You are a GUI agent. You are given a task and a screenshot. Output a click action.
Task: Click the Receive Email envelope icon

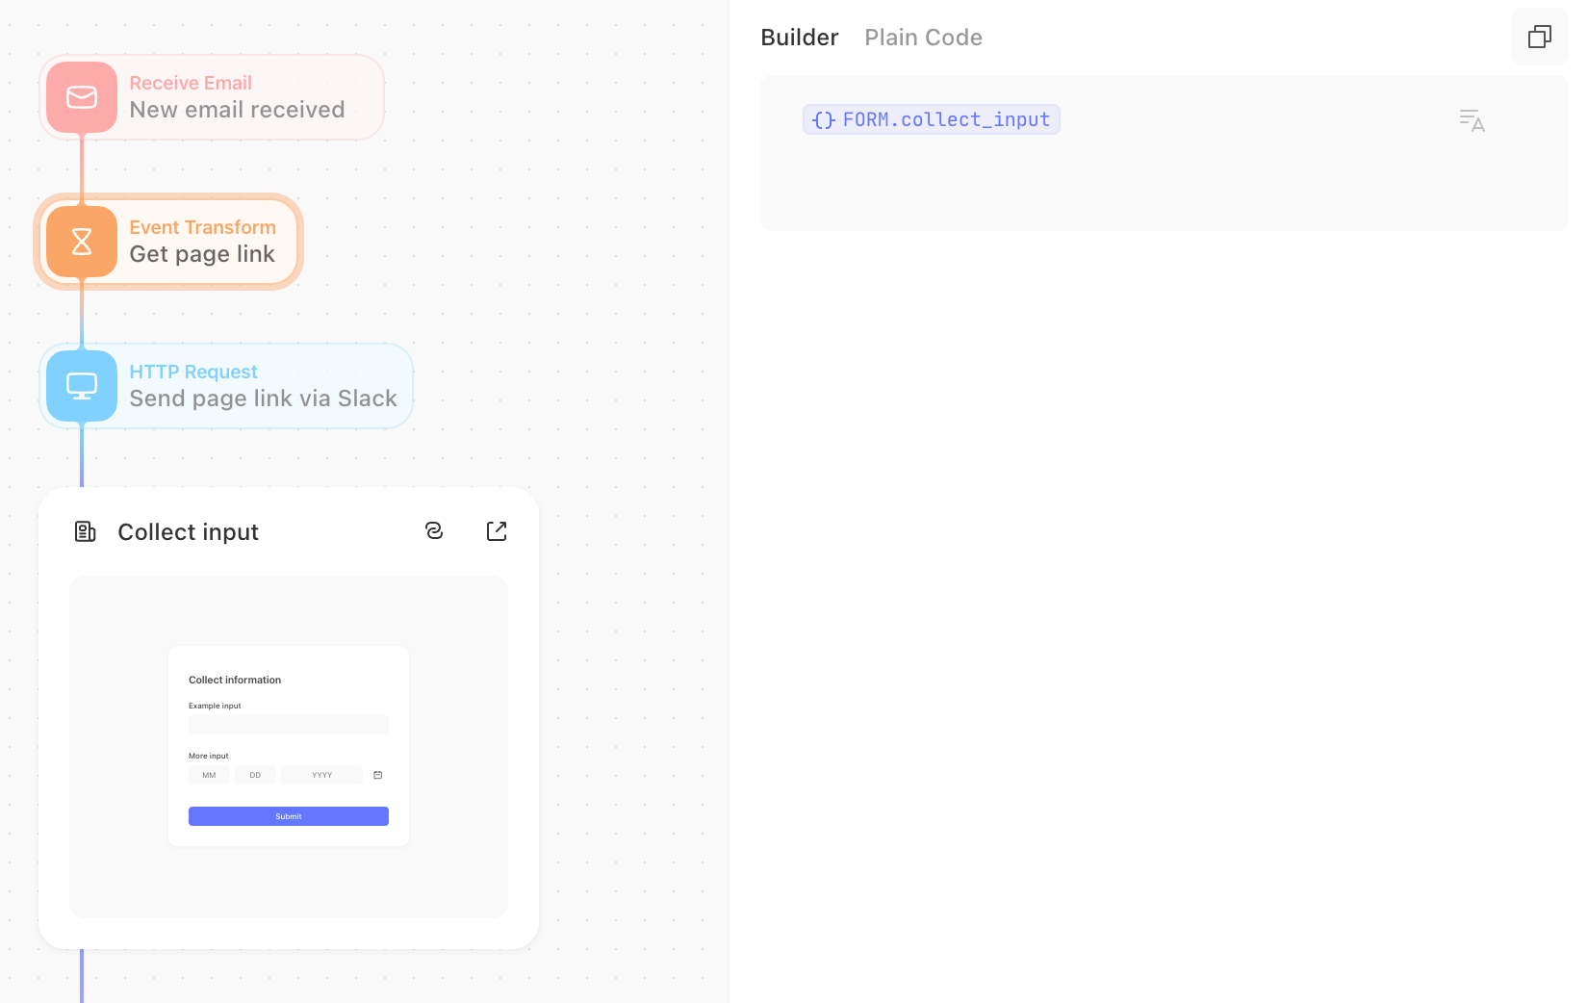[82, 97]
